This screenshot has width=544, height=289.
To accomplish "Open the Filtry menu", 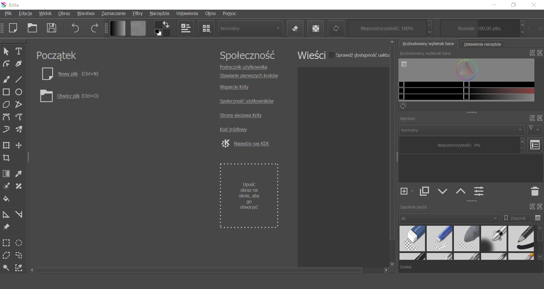I will tap(137, 13).
